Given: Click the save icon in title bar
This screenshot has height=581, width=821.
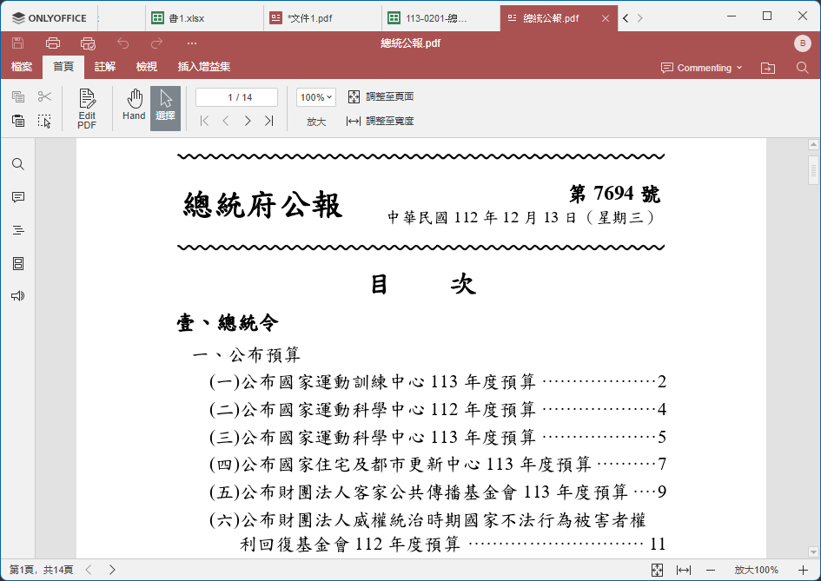Looking at the screenshot, I should [18, 43].
